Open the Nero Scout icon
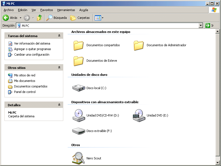Viewport: 221px width, 166px height. (x=79, y=158)
